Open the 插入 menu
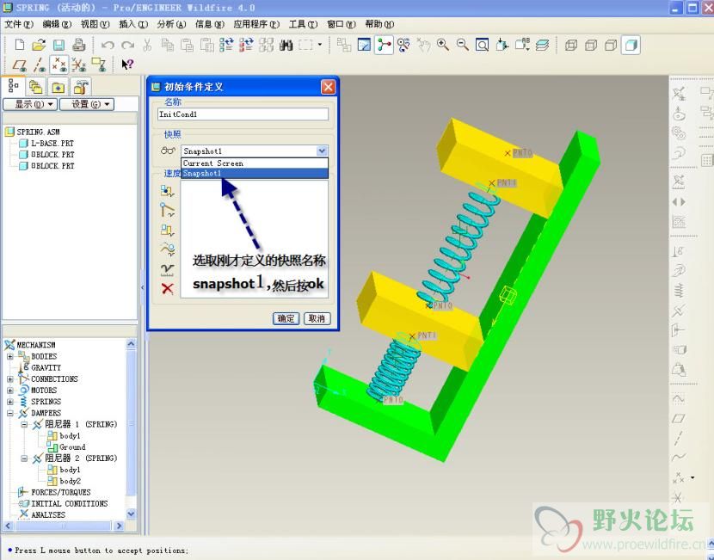This screenshot has width=714, height=560. point(133,24)
